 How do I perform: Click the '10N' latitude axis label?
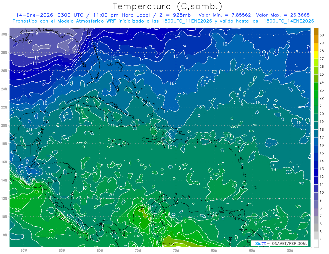(4, 216)
